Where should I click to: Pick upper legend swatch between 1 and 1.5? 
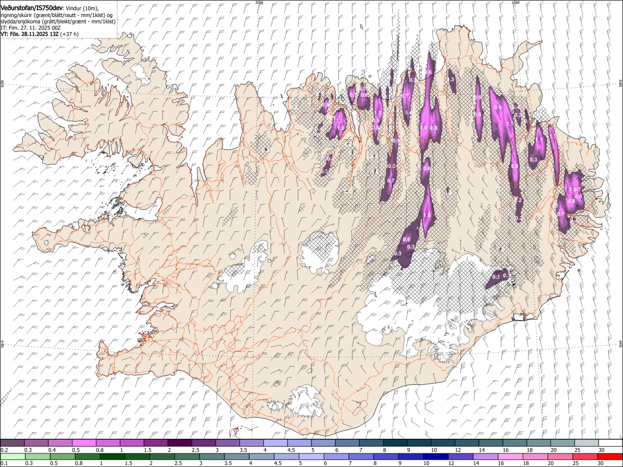[131, 443]
